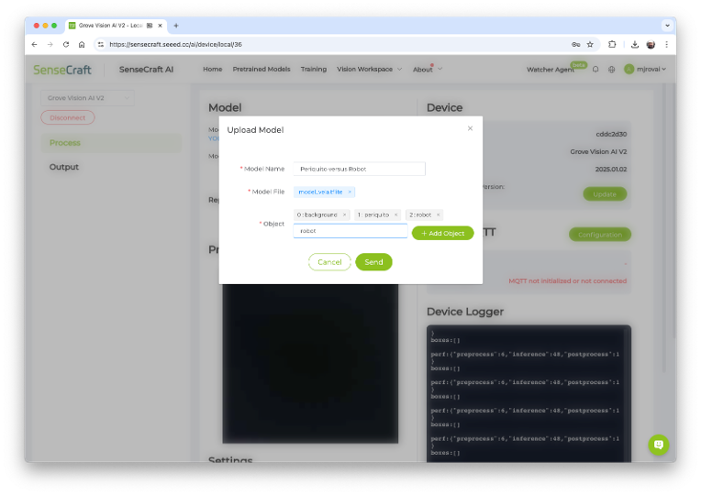Image resolution: width=701 pixels, height=495 pixels.
Task: Cancel the model upload
Action: [329, 262]
